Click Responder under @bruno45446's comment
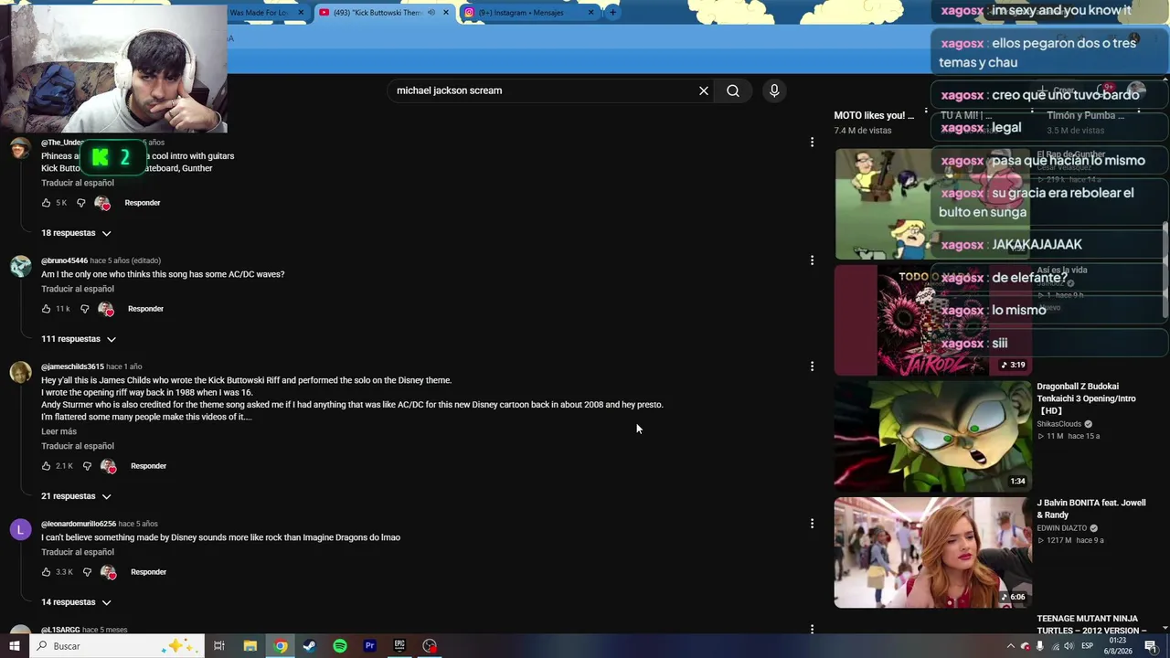Image resolution: width=1170 pixels, height=658 pixels. click(x=145, y=309)
